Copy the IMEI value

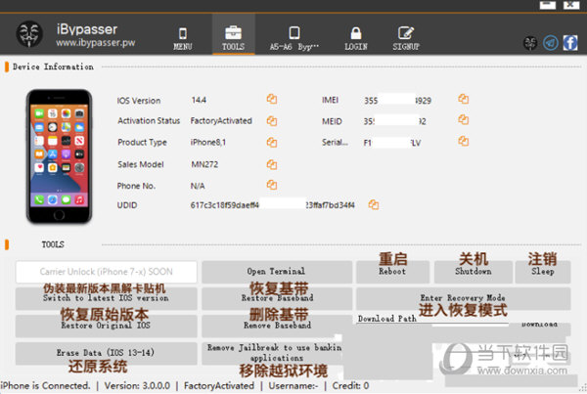(464, 99)
